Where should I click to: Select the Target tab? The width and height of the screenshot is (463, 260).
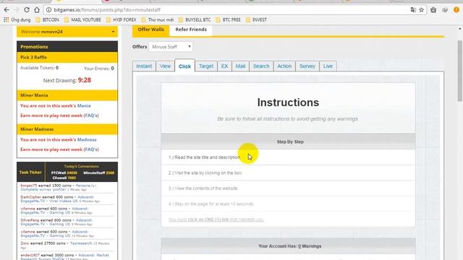[206, 66]
